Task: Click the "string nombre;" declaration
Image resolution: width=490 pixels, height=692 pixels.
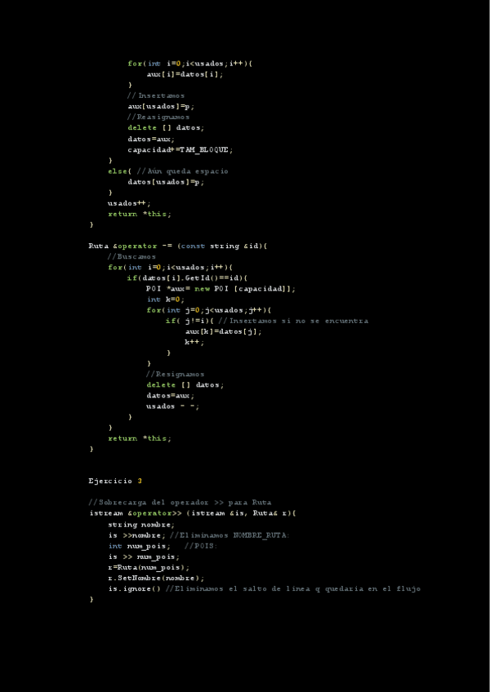Action: pyautogui.click(x=140, y=524)
